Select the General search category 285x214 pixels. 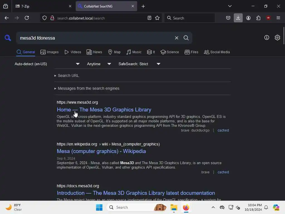[x=26, y=52]
